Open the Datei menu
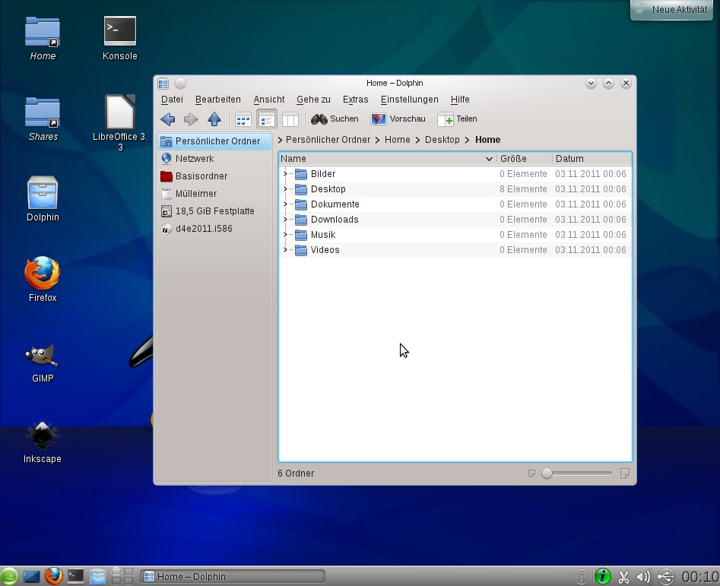Image resolution: width=720 pixels, height=586 pixels. pos(172,100)
